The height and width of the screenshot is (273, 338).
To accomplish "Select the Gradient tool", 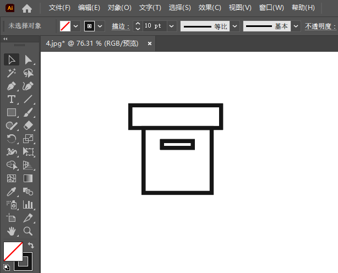I will pos(28,178).
